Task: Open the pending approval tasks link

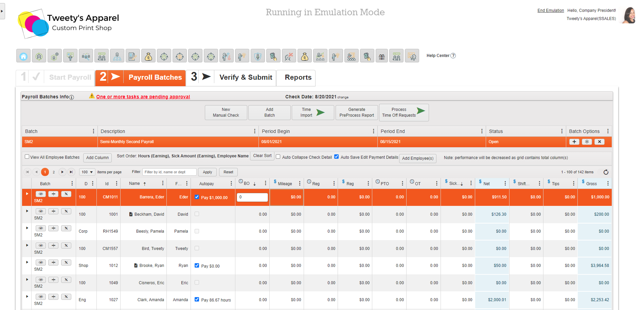Action: tap(143, 97)
